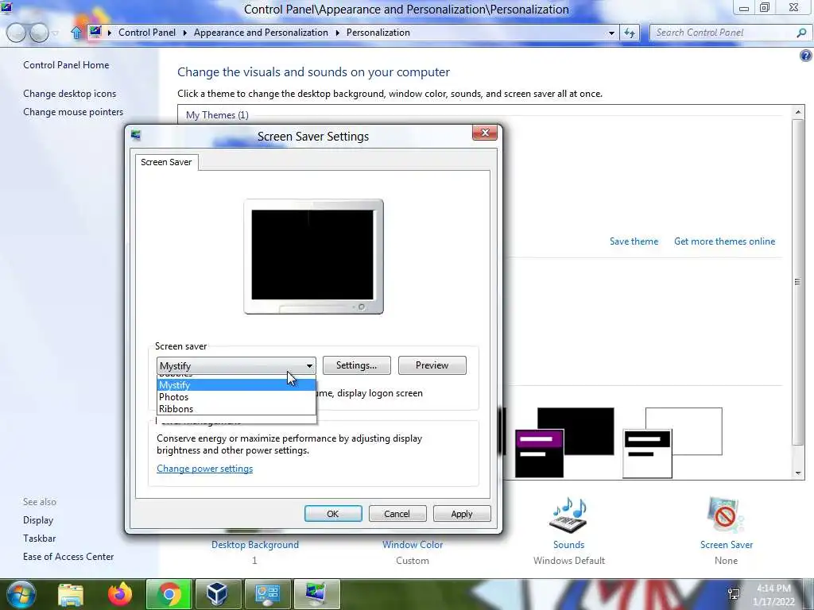Image resolution: width=814 pixels, height=610 pixels.
Task: Open the Control Panel taskbar icon
Action: (267, 594)
